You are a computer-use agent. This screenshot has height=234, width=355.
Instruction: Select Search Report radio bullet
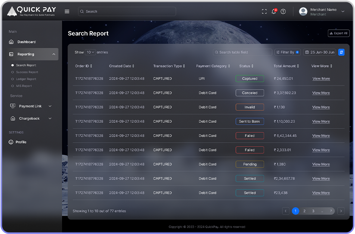coord(12,65)
